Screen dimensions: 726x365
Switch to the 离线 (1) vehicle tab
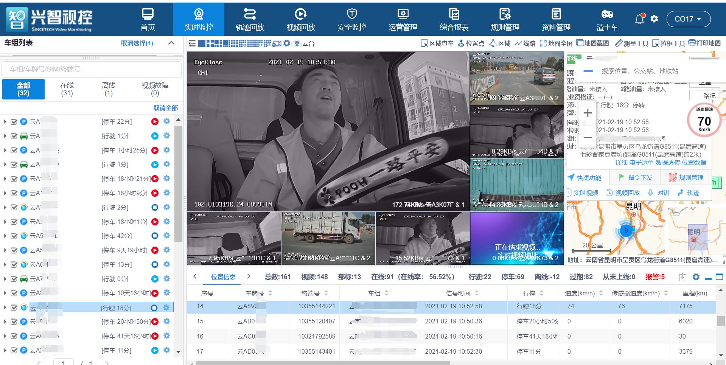109,89
